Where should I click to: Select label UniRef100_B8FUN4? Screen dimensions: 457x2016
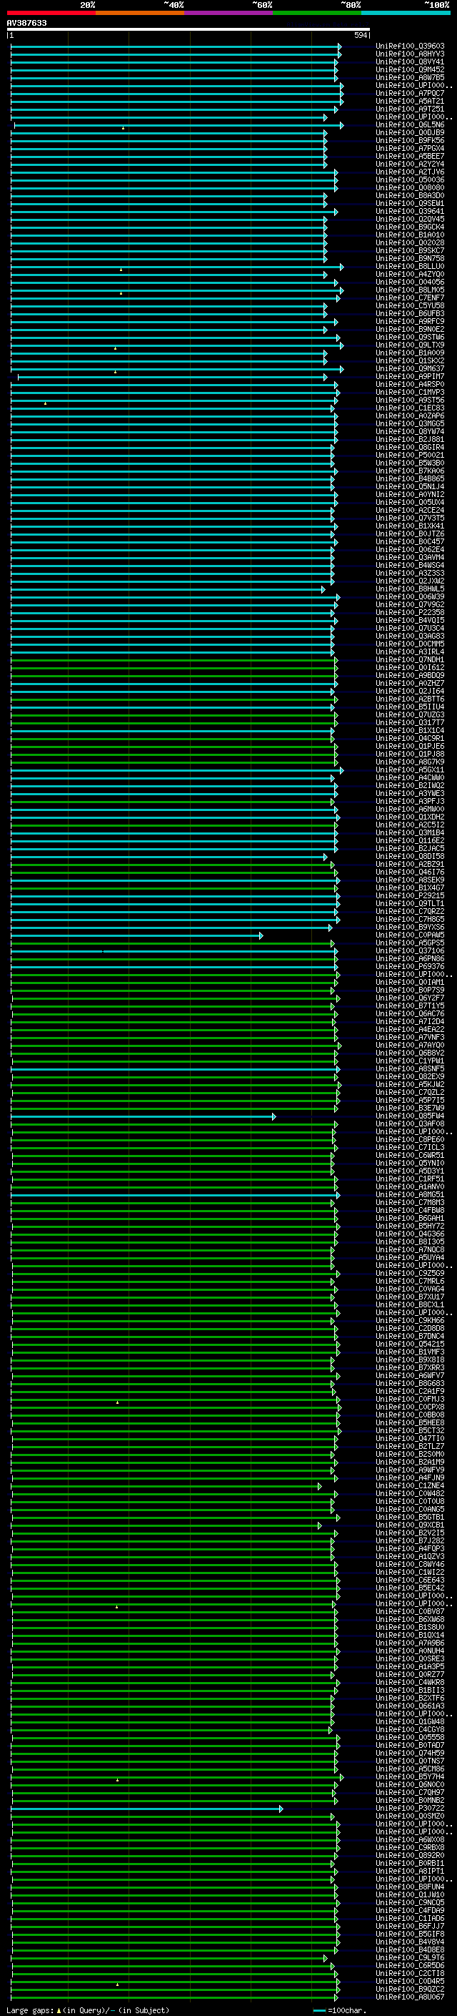point(410,1886)
